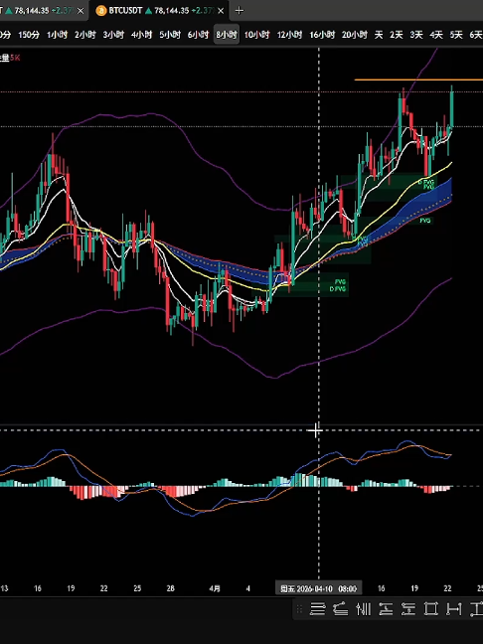Select the 5小时 timeframe
This screenshot has width=483, height=644.
pyautogui.click(x=170, y=35)
